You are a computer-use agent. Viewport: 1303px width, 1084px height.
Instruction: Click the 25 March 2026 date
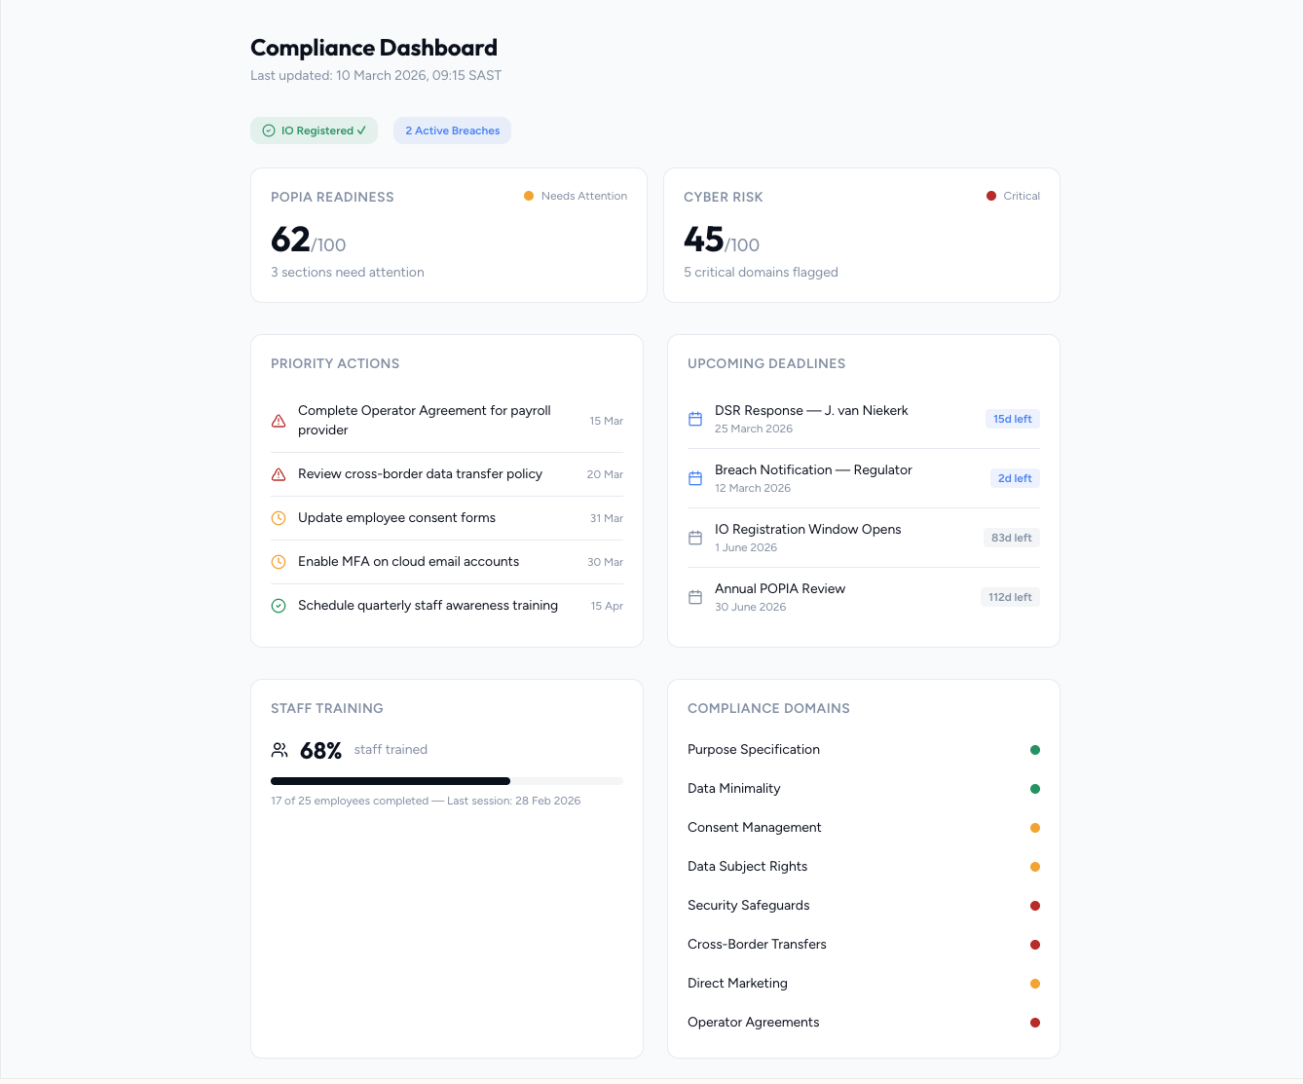[x=754, y=429]
